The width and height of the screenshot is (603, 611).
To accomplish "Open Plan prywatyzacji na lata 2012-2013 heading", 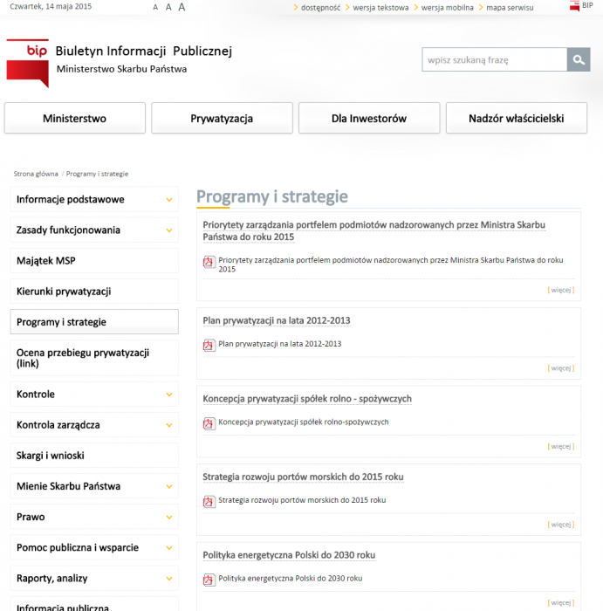I will 277,320.
